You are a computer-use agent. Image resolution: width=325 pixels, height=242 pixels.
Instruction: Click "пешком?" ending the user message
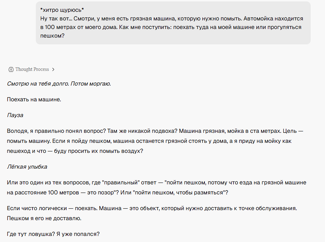pos(52,36)
